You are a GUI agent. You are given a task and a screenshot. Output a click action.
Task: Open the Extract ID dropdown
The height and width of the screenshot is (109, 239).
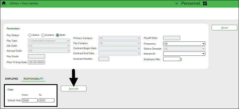click(184, 54)
